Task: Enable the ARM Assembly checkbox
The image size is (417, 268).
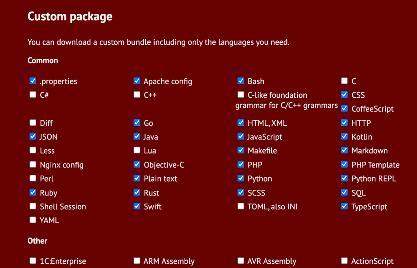Action: click(137, 261)
